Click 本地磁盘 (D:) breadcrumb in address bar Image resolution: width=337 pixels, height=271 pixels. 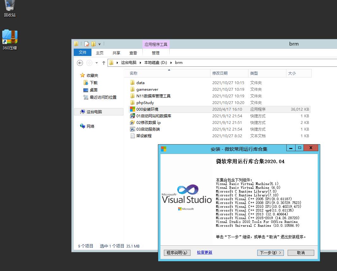click(155, 63)
